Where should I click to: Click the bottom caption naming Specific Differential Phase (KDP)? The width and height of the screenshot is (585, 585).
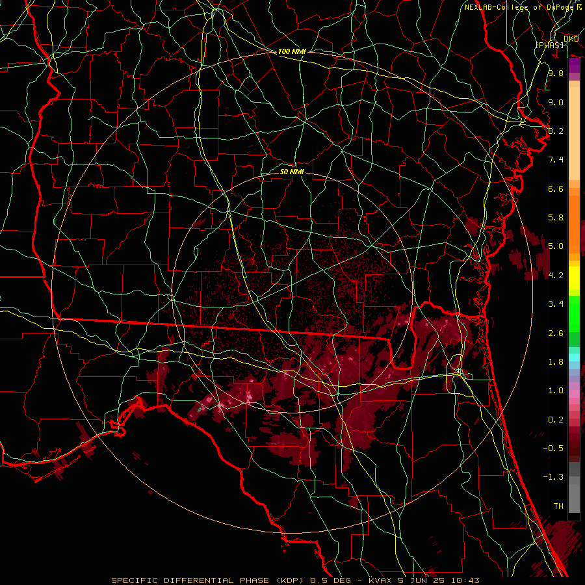click(x=295, y=580)
